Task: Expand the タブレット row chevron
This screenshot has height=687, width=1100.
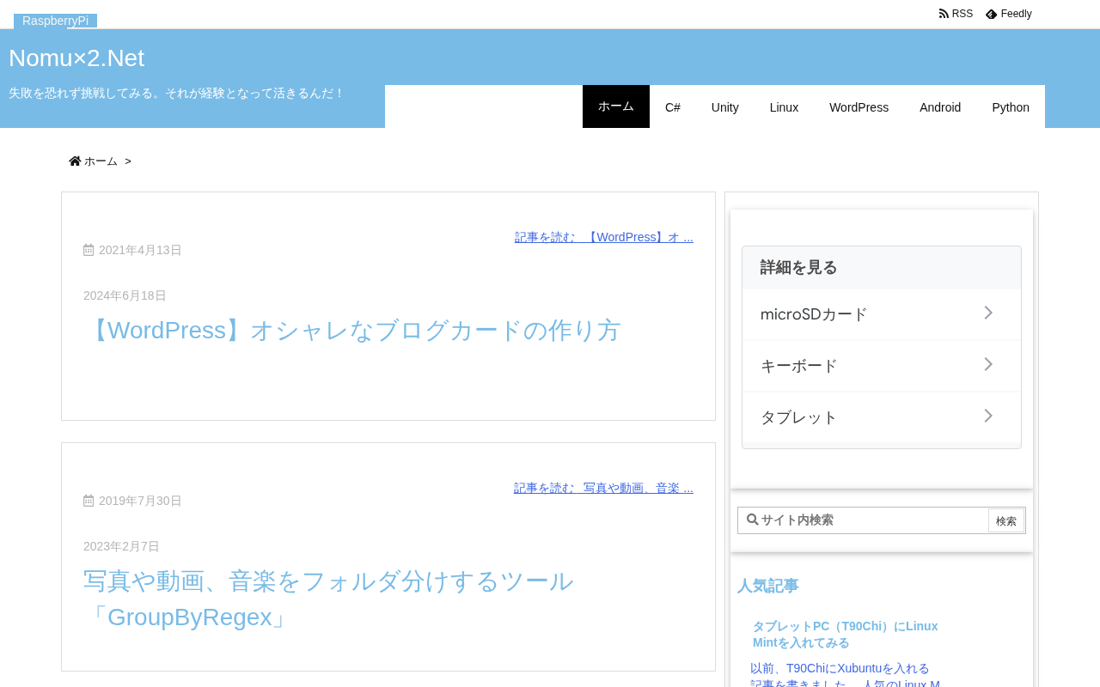Action: (988, 416)
